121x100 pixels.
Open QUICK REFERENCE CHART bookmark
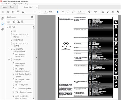point(21,45)
